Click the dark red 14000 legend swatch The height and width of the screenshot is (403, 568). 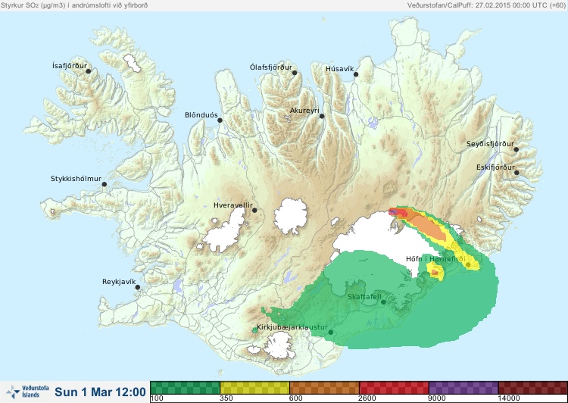(533, 388)
